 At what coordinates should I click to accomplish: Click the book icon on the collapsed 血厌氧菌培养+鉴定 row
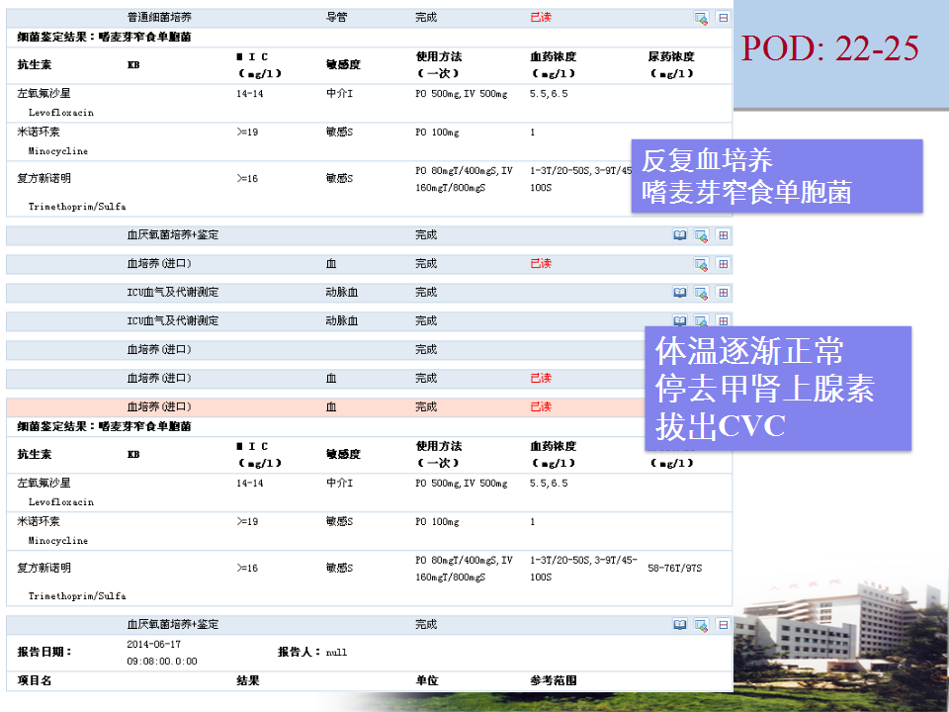tap(679, 235)
